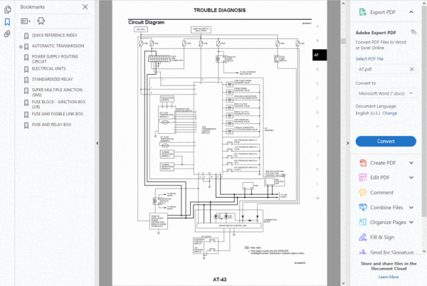This screenshot has height=286, width=427.
Task: Click the Create PDF icon
Action: pyautogui.click(x=363, y=163)
